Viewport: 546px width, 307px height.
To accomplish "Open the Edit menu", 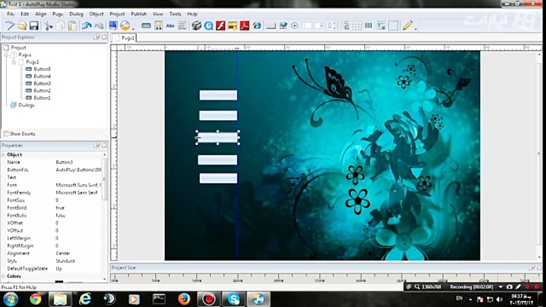I will click(x=24, y=14).
